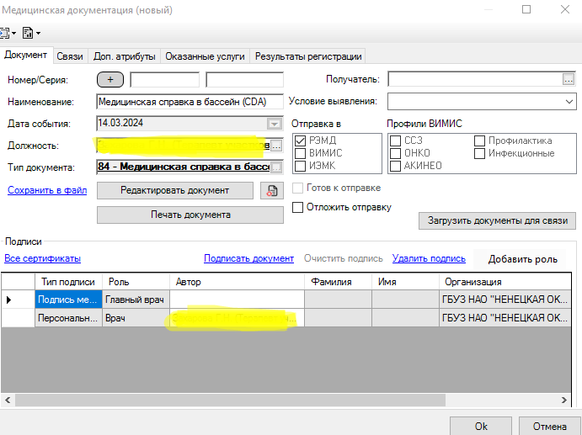The height and width of the screenshot is (435, 582).
Task: Check the ССЗ profile checkbox
Action: [395, 141]
